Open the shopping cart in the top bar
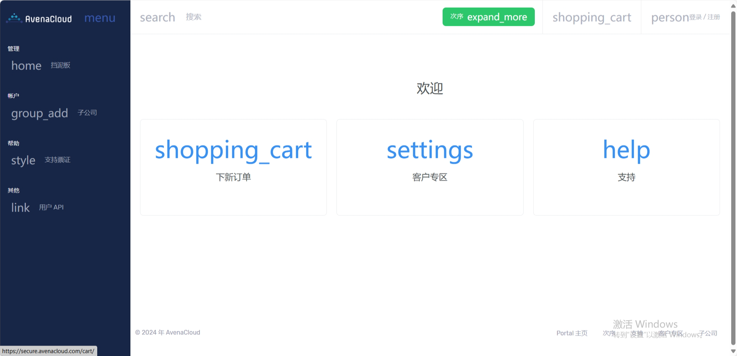The width and height of the screenshot is (737, 356). [x=592, y=17]
